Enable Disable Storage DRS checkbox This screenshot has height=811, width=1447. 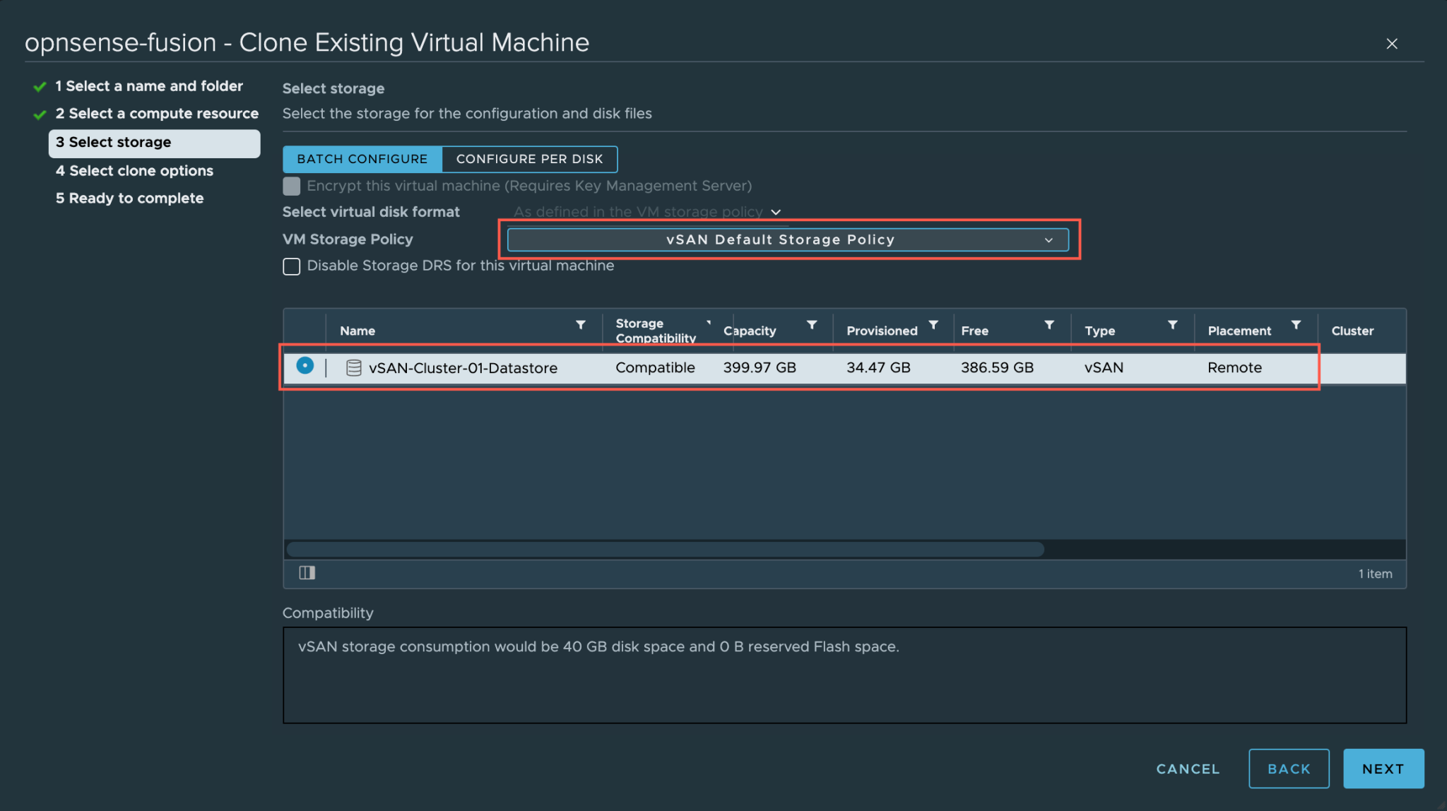coord(291,266)
